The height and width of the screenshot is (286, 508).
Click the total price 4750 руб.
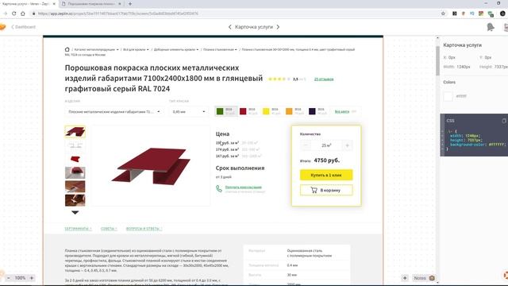[326, 160]
